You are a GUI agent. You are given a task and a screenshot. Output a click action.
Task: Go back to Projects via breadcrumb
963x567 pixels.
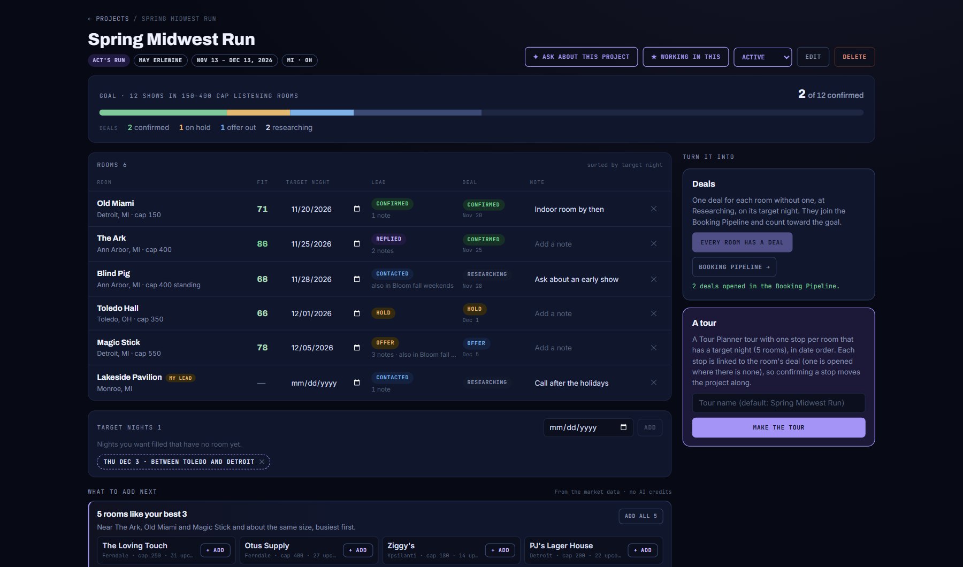(x=108, y=19)
